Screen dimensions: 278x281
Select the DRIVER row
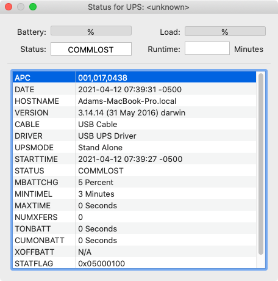(x=134, y=136)
